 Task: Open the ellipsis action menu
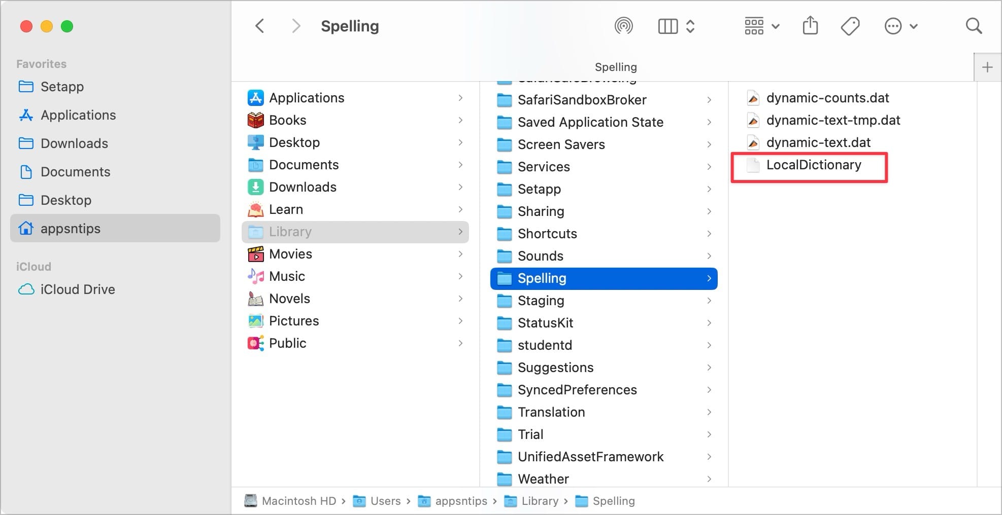click(900, 26)
